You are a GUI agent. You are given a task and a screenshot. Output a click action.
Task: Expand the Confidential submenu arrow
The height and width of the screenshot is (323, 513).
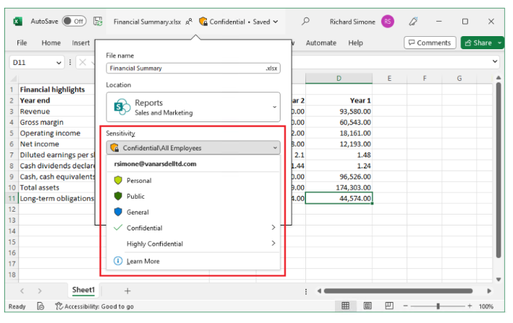274,228
